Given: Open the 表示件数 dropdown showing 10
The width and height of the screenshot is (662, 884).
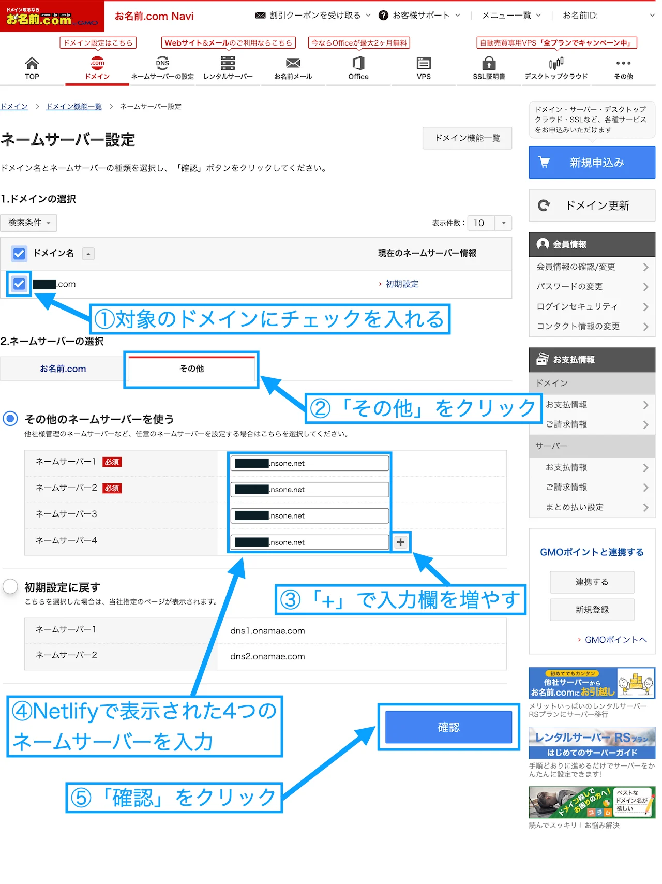Looking at the screenshot, I should click(x=489, y=223).
